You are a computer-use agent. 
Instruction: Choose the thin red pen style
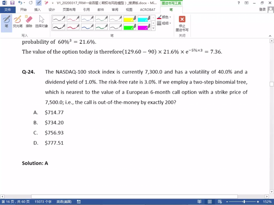click(73, 19)
